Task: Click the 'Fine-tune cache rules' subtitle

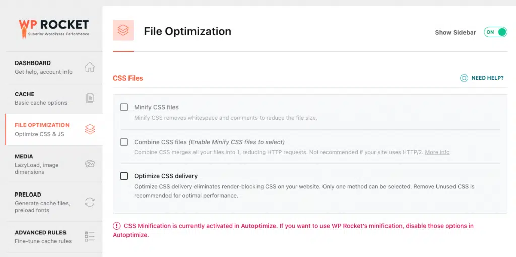Action: (43, 241)
